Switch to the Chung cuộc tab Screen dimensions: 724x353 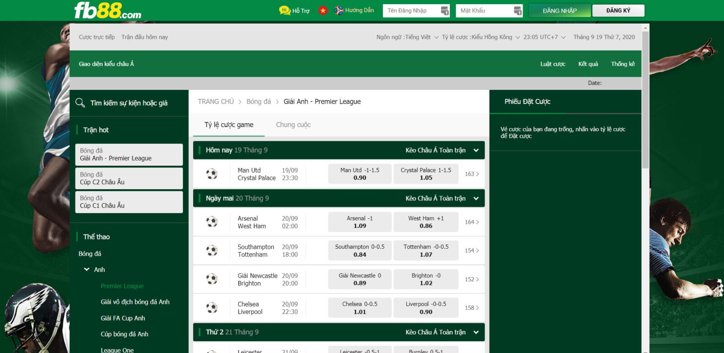point(293,125)
